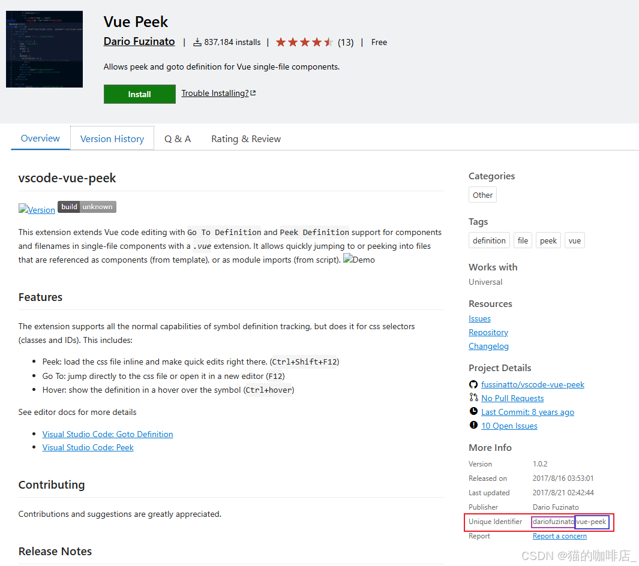Viewport: 639px width, 566px height.
Task: Open Rating & Review tab
Action: (246, 139)
